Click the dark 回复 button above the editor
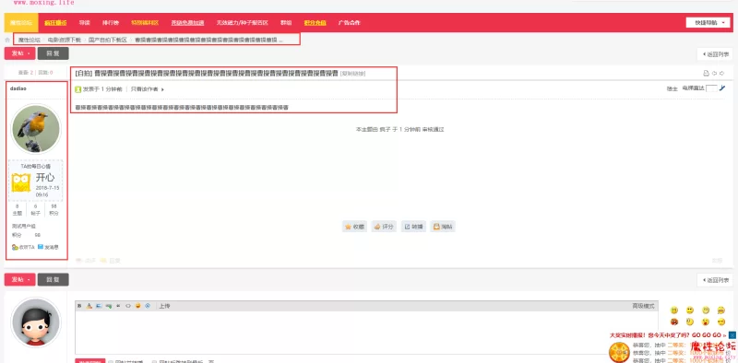 point(54,279)
